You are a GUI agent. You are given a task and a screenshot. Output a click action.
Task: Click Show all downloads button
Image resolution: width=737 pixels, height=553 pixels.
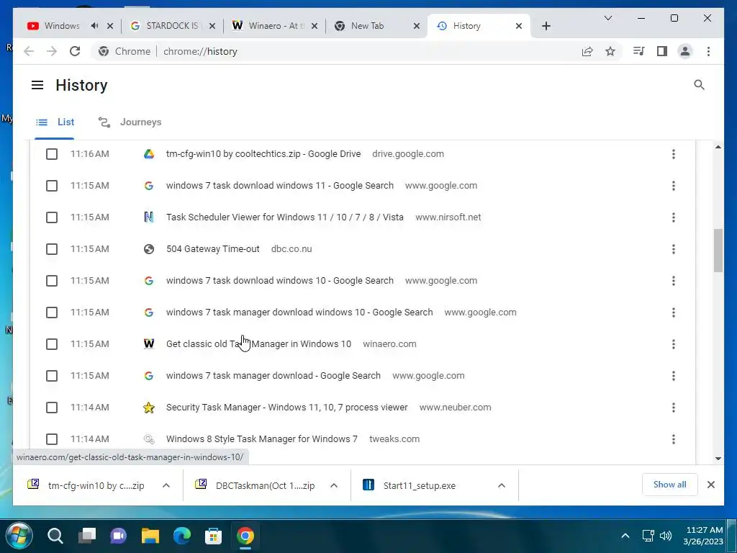669,485
